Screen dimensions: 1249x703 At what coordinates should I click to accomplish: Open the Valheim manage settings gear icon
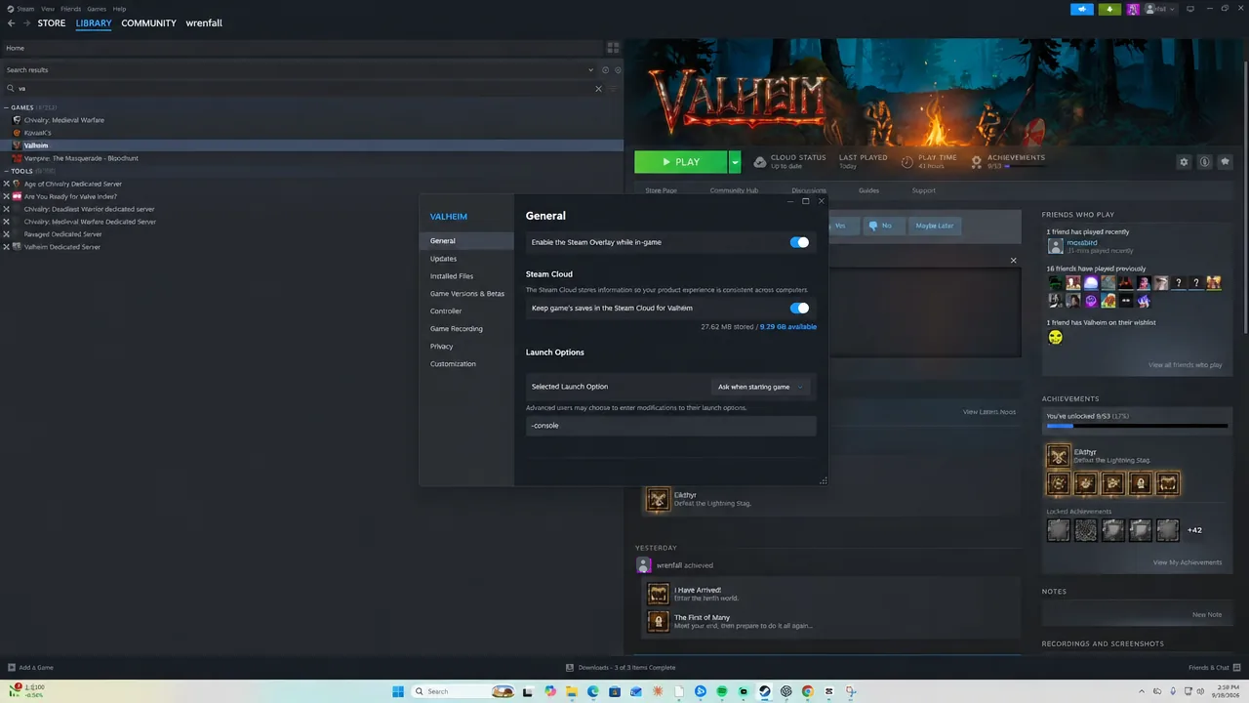[x=1184, y=162]
